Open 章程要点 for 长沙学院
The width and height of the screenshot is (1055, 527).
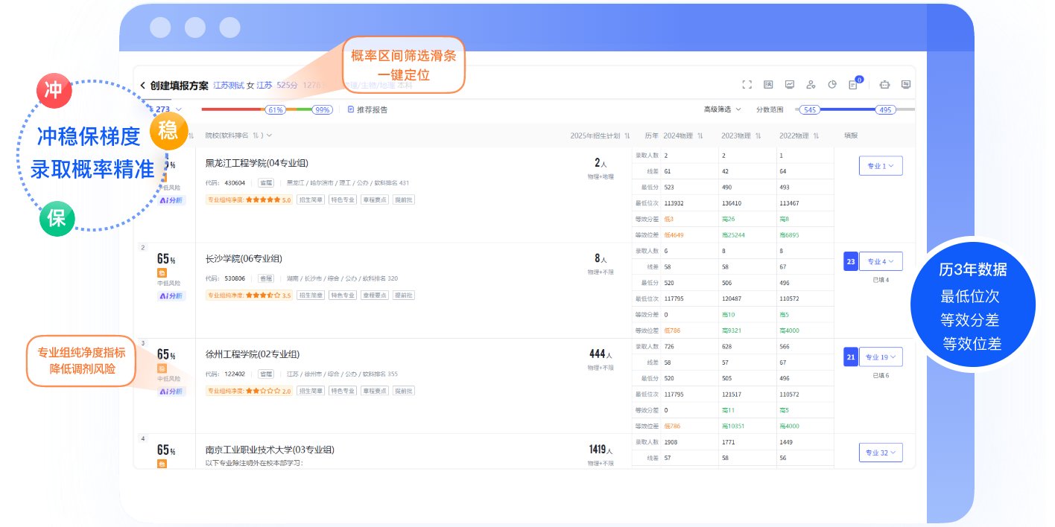[375, 296]
